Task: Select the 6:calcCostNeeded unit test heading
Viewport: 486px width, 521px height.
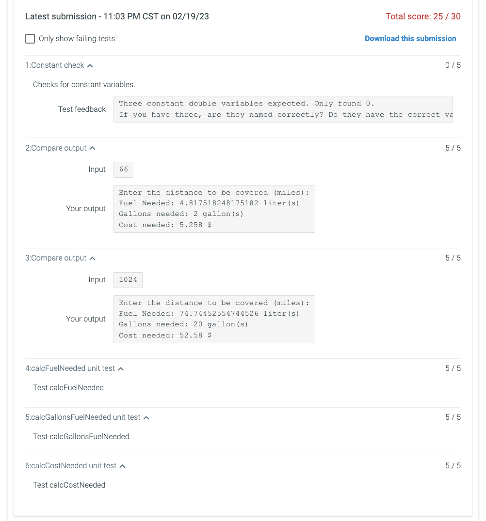Action: tap(71, 465)
